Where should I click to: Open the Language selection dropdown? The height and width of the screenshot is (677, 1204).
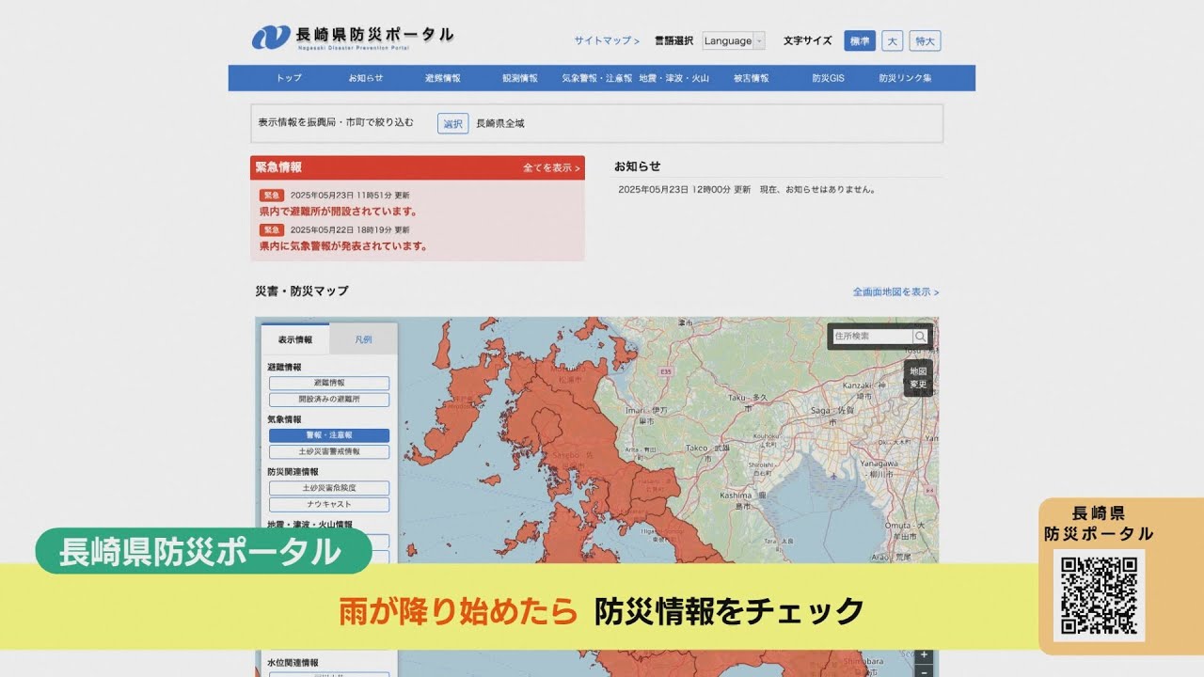[x=733, y=41]
